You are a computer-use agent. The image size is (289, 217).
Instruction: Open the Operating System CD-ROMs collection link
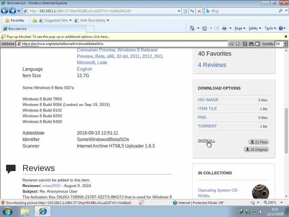tap(218, 193)
